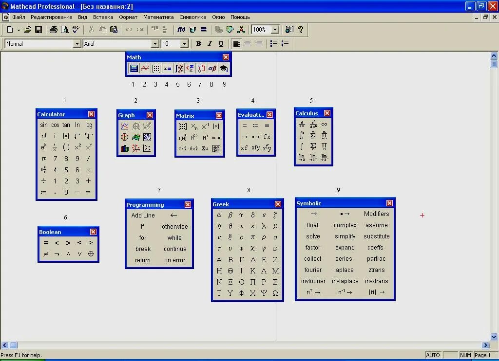Open the Вставка menu
Screen dimensions: 499x361
click(x=103, y=17)
